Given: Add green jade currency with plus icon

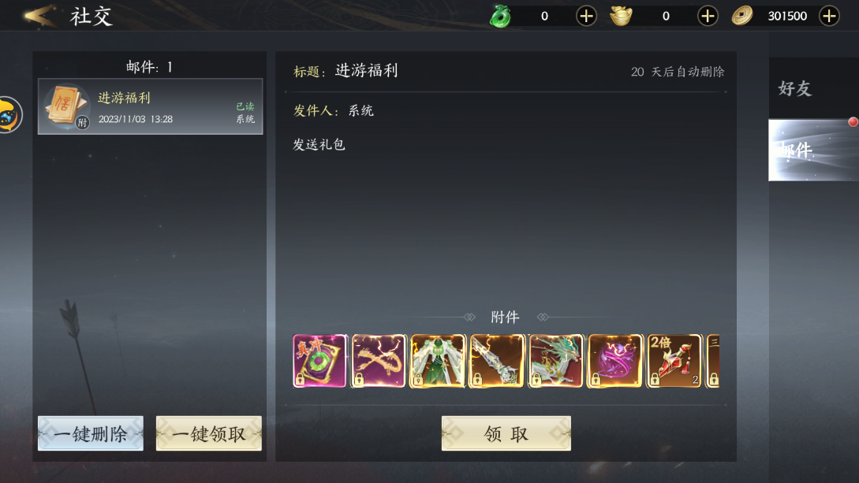Looking at the screenshot, I should click(586, 16).
